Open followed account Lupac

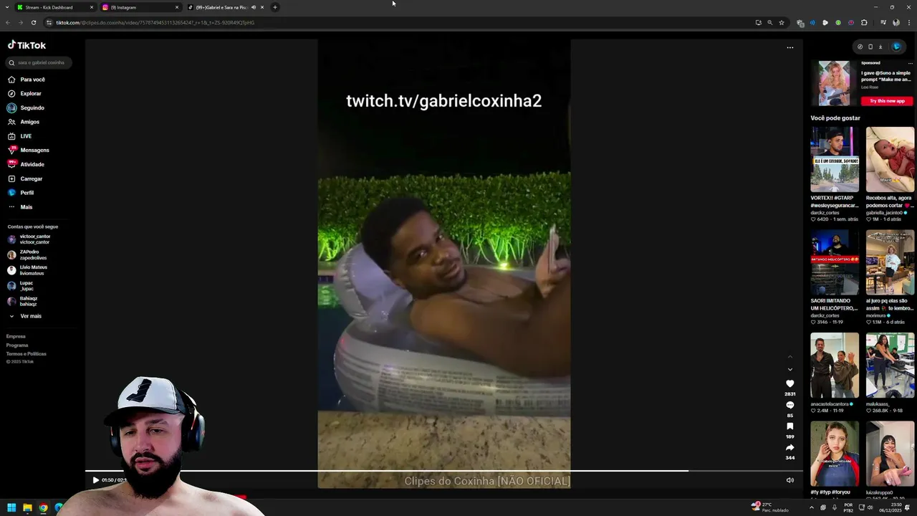click(21, 286)
